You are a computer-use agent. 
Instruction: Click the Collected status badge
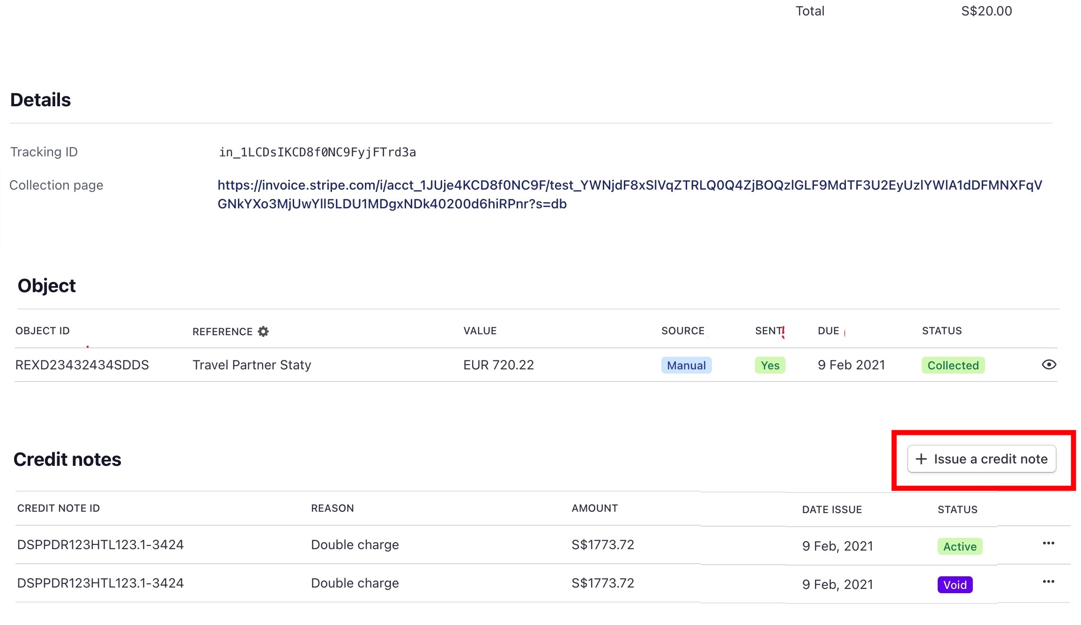click(953, 365)
